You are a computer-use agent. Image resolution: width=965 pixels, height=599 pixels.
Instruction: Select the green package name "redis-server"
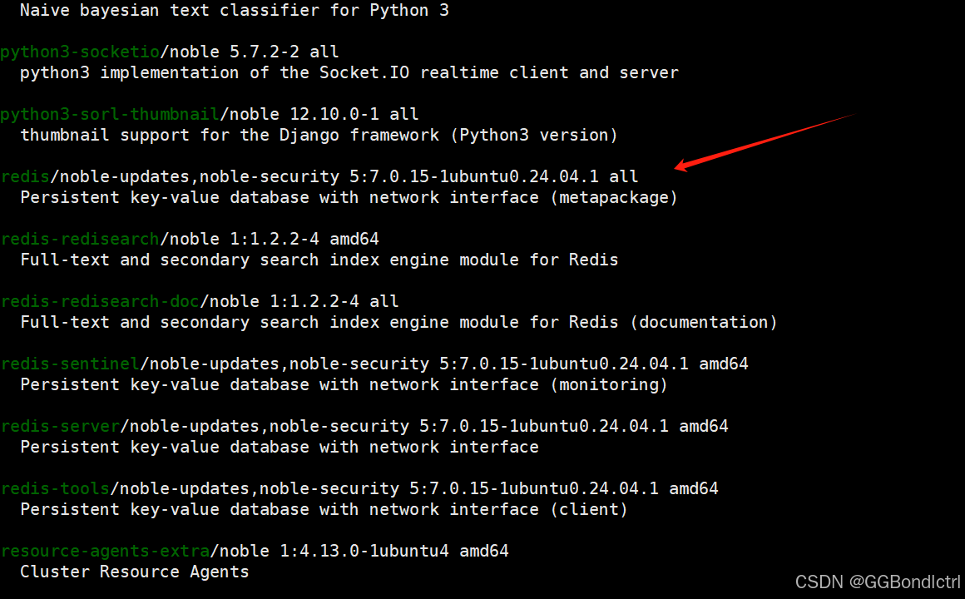pos(60,426)
